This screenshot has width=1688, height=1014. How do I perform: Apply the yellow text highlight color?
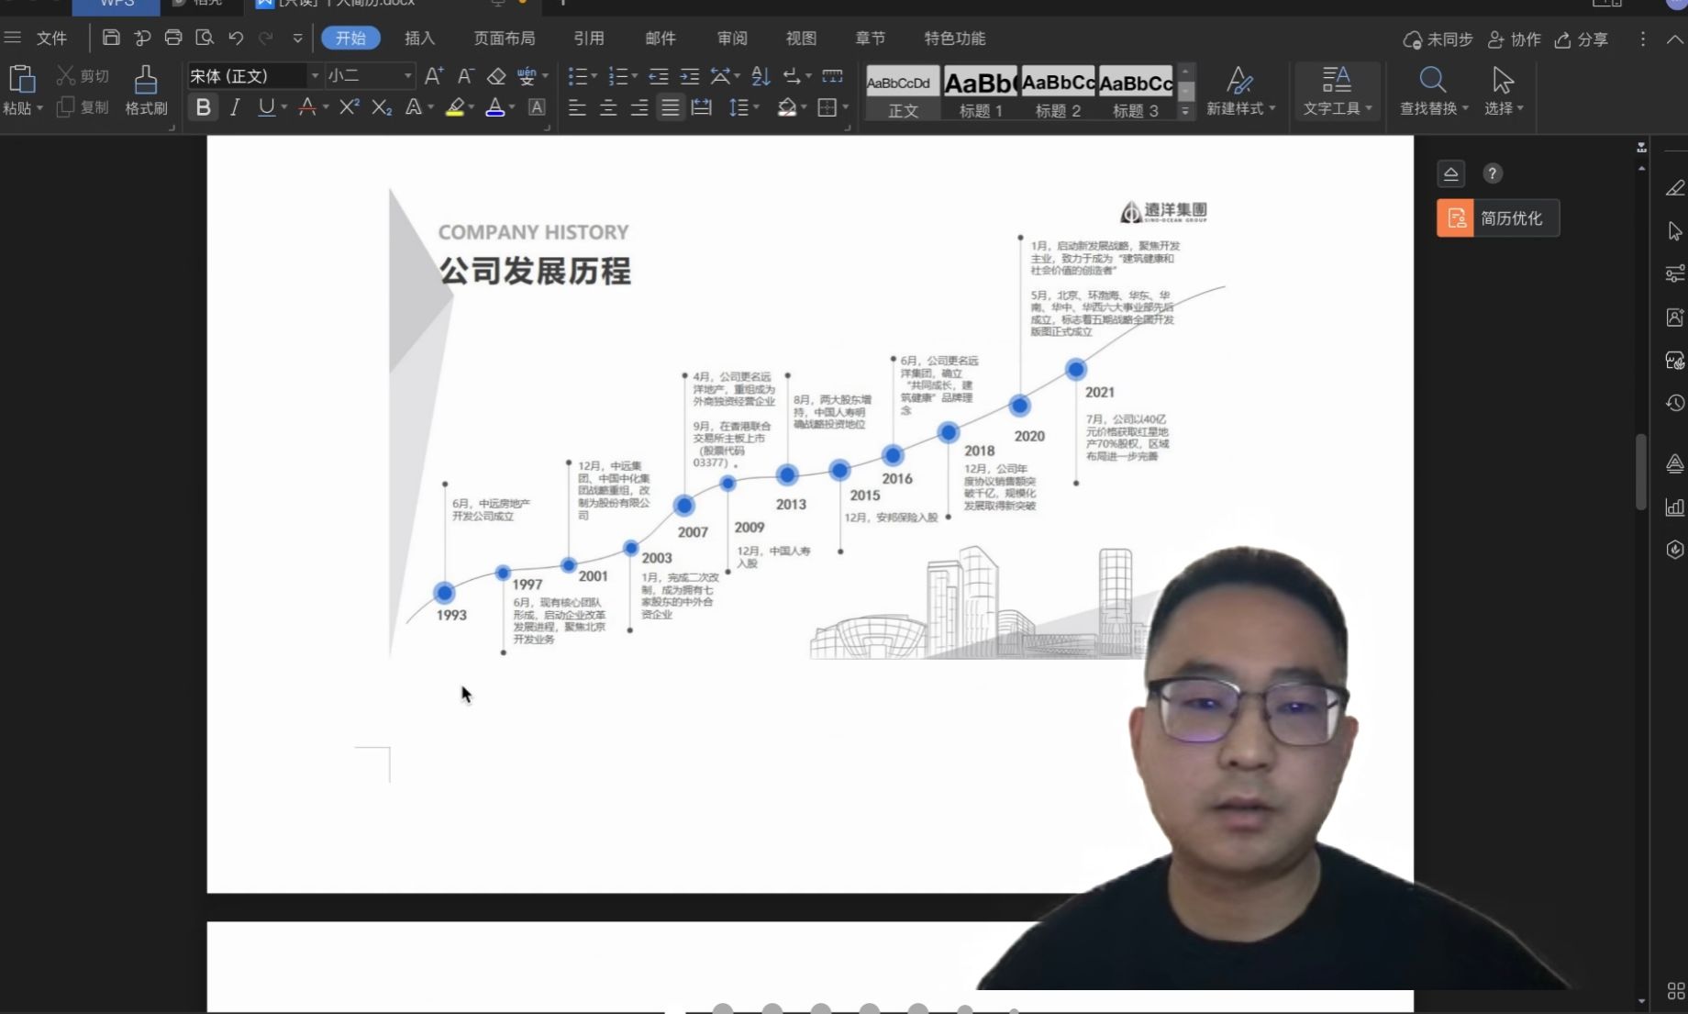(x=455, y=107)
